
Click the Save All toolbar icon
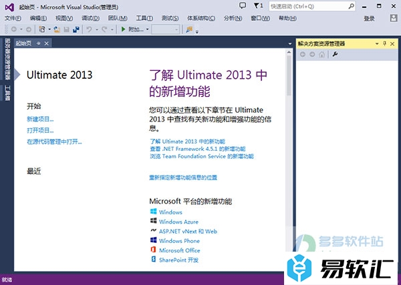[76, 29]
